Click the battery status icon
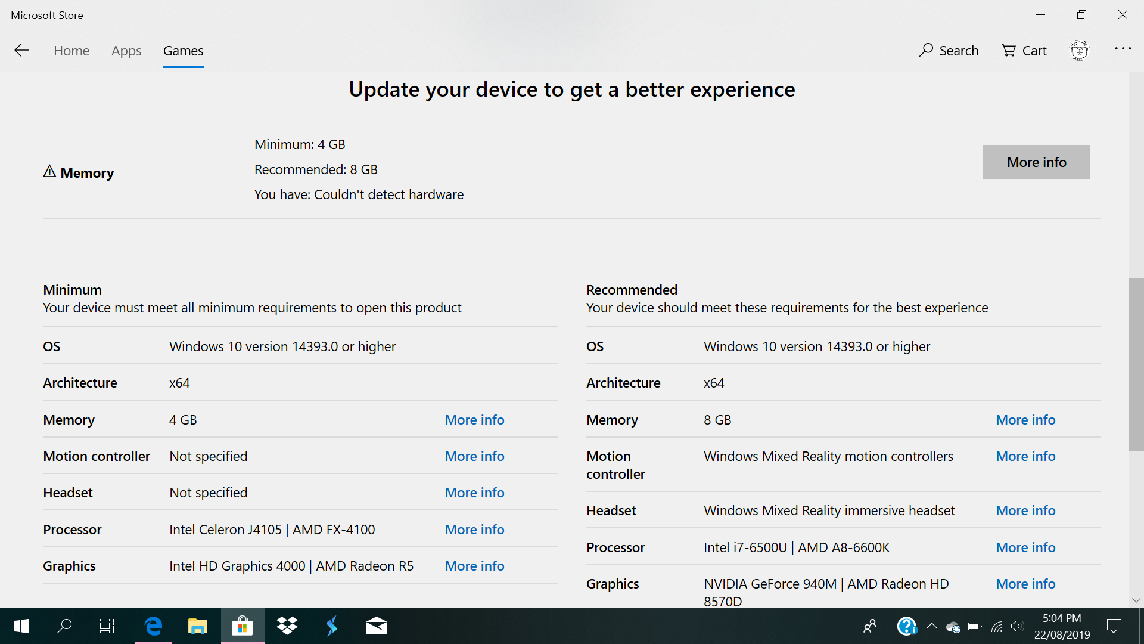 point(975,626)
